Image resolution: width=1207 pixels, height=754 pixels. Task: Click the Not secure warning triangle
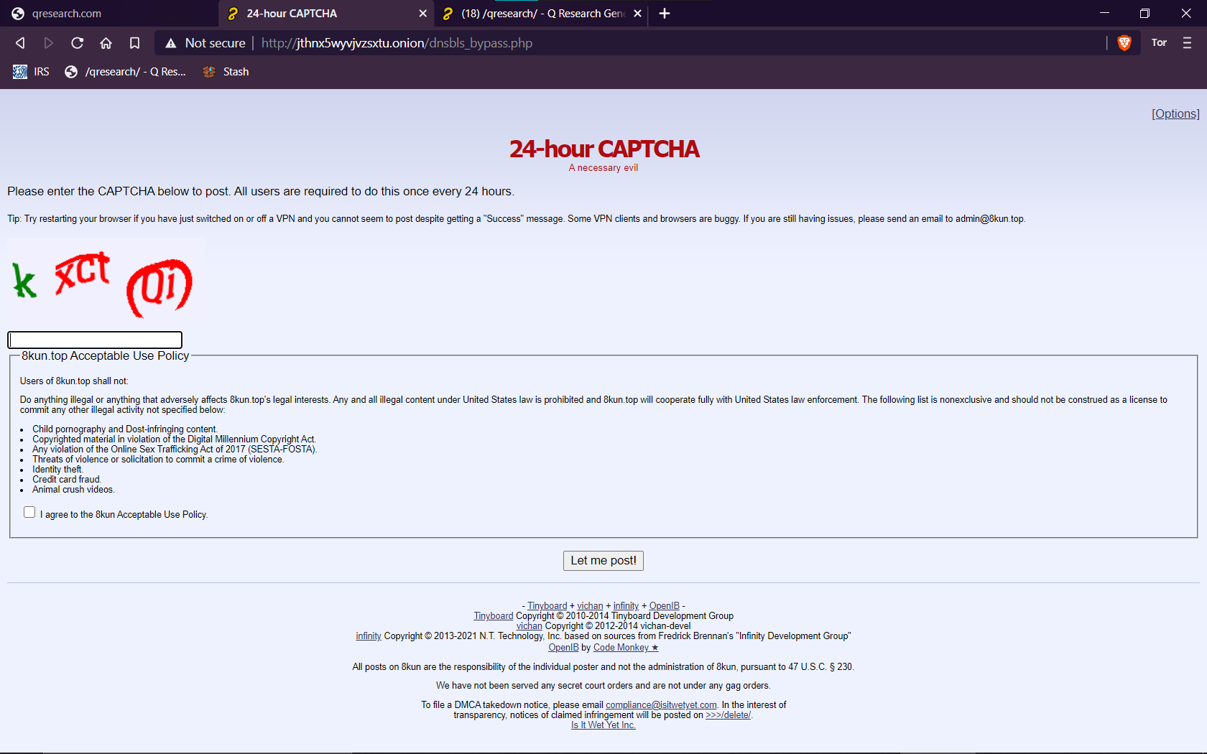(x=170, y=43)
